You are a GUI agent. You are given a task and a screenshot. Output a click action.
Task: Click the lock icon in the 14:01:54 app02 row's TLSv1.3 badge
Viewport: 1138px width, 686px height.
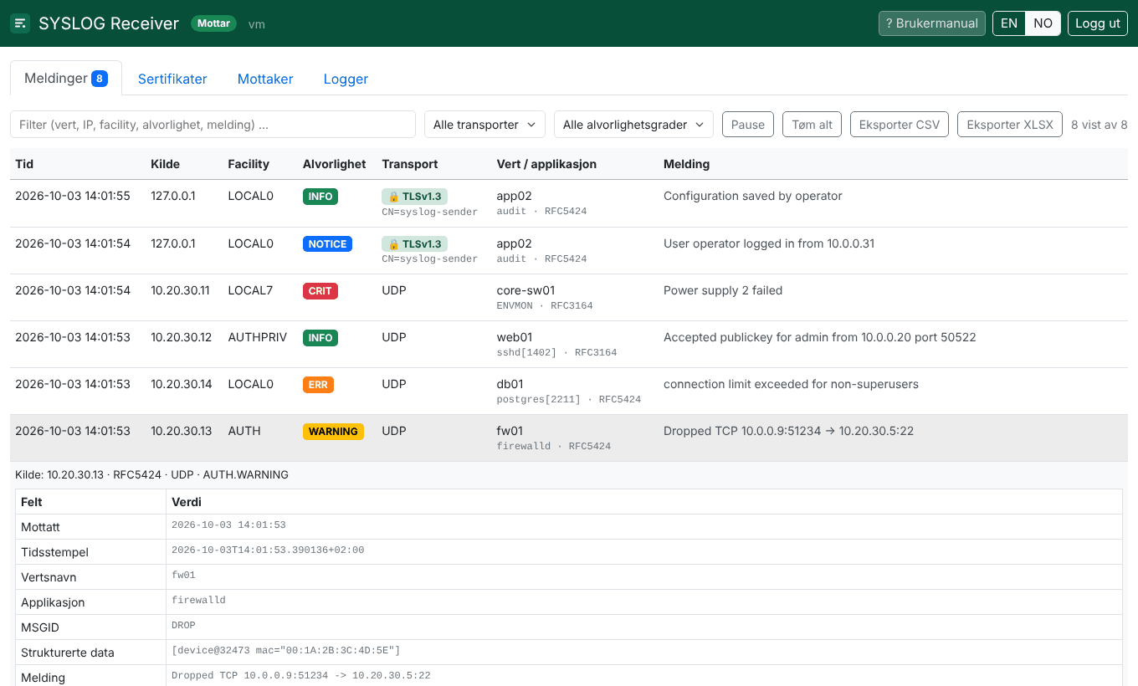tap(394, 243)
